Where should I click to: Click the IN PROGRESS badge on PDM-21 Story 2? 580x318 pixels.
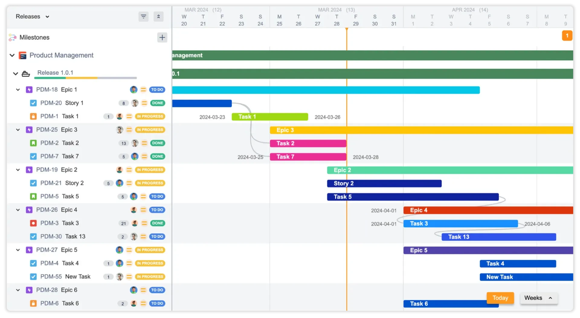(x=150, y=183)
